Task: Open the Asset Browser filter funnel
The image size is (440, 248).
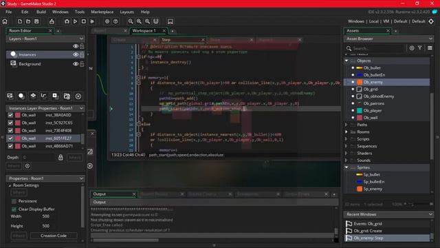Action: click(x=420, y=48)
